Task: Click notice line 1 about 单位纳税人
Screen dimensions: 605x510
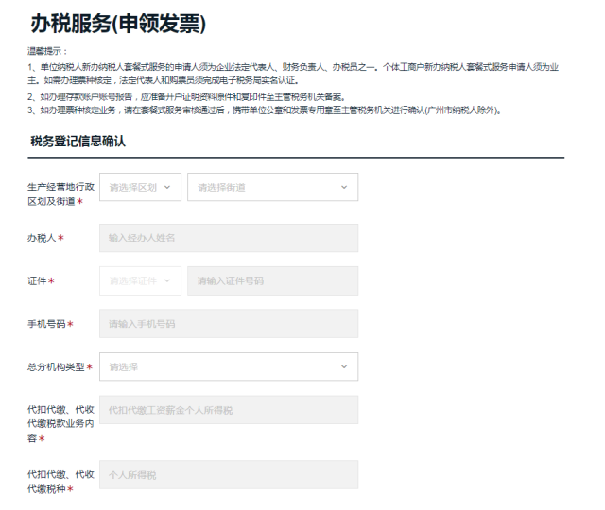Action: [293, 74]
